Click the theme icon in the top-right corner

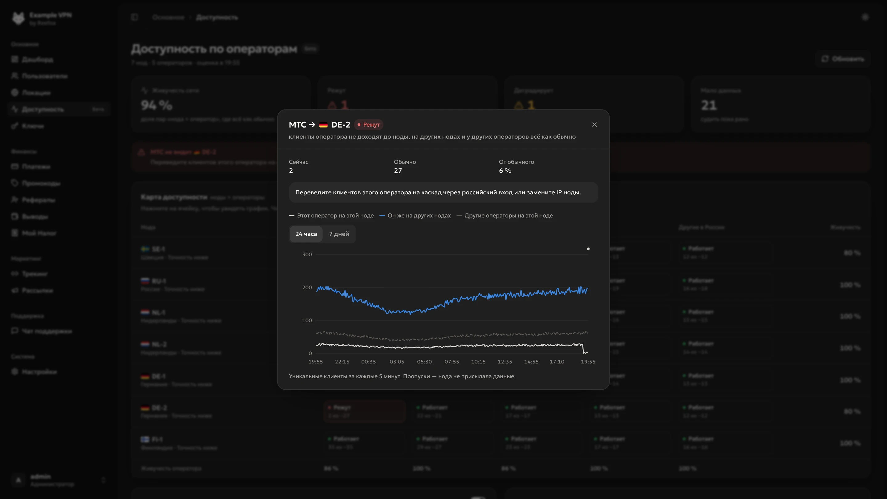coord(865,17)
